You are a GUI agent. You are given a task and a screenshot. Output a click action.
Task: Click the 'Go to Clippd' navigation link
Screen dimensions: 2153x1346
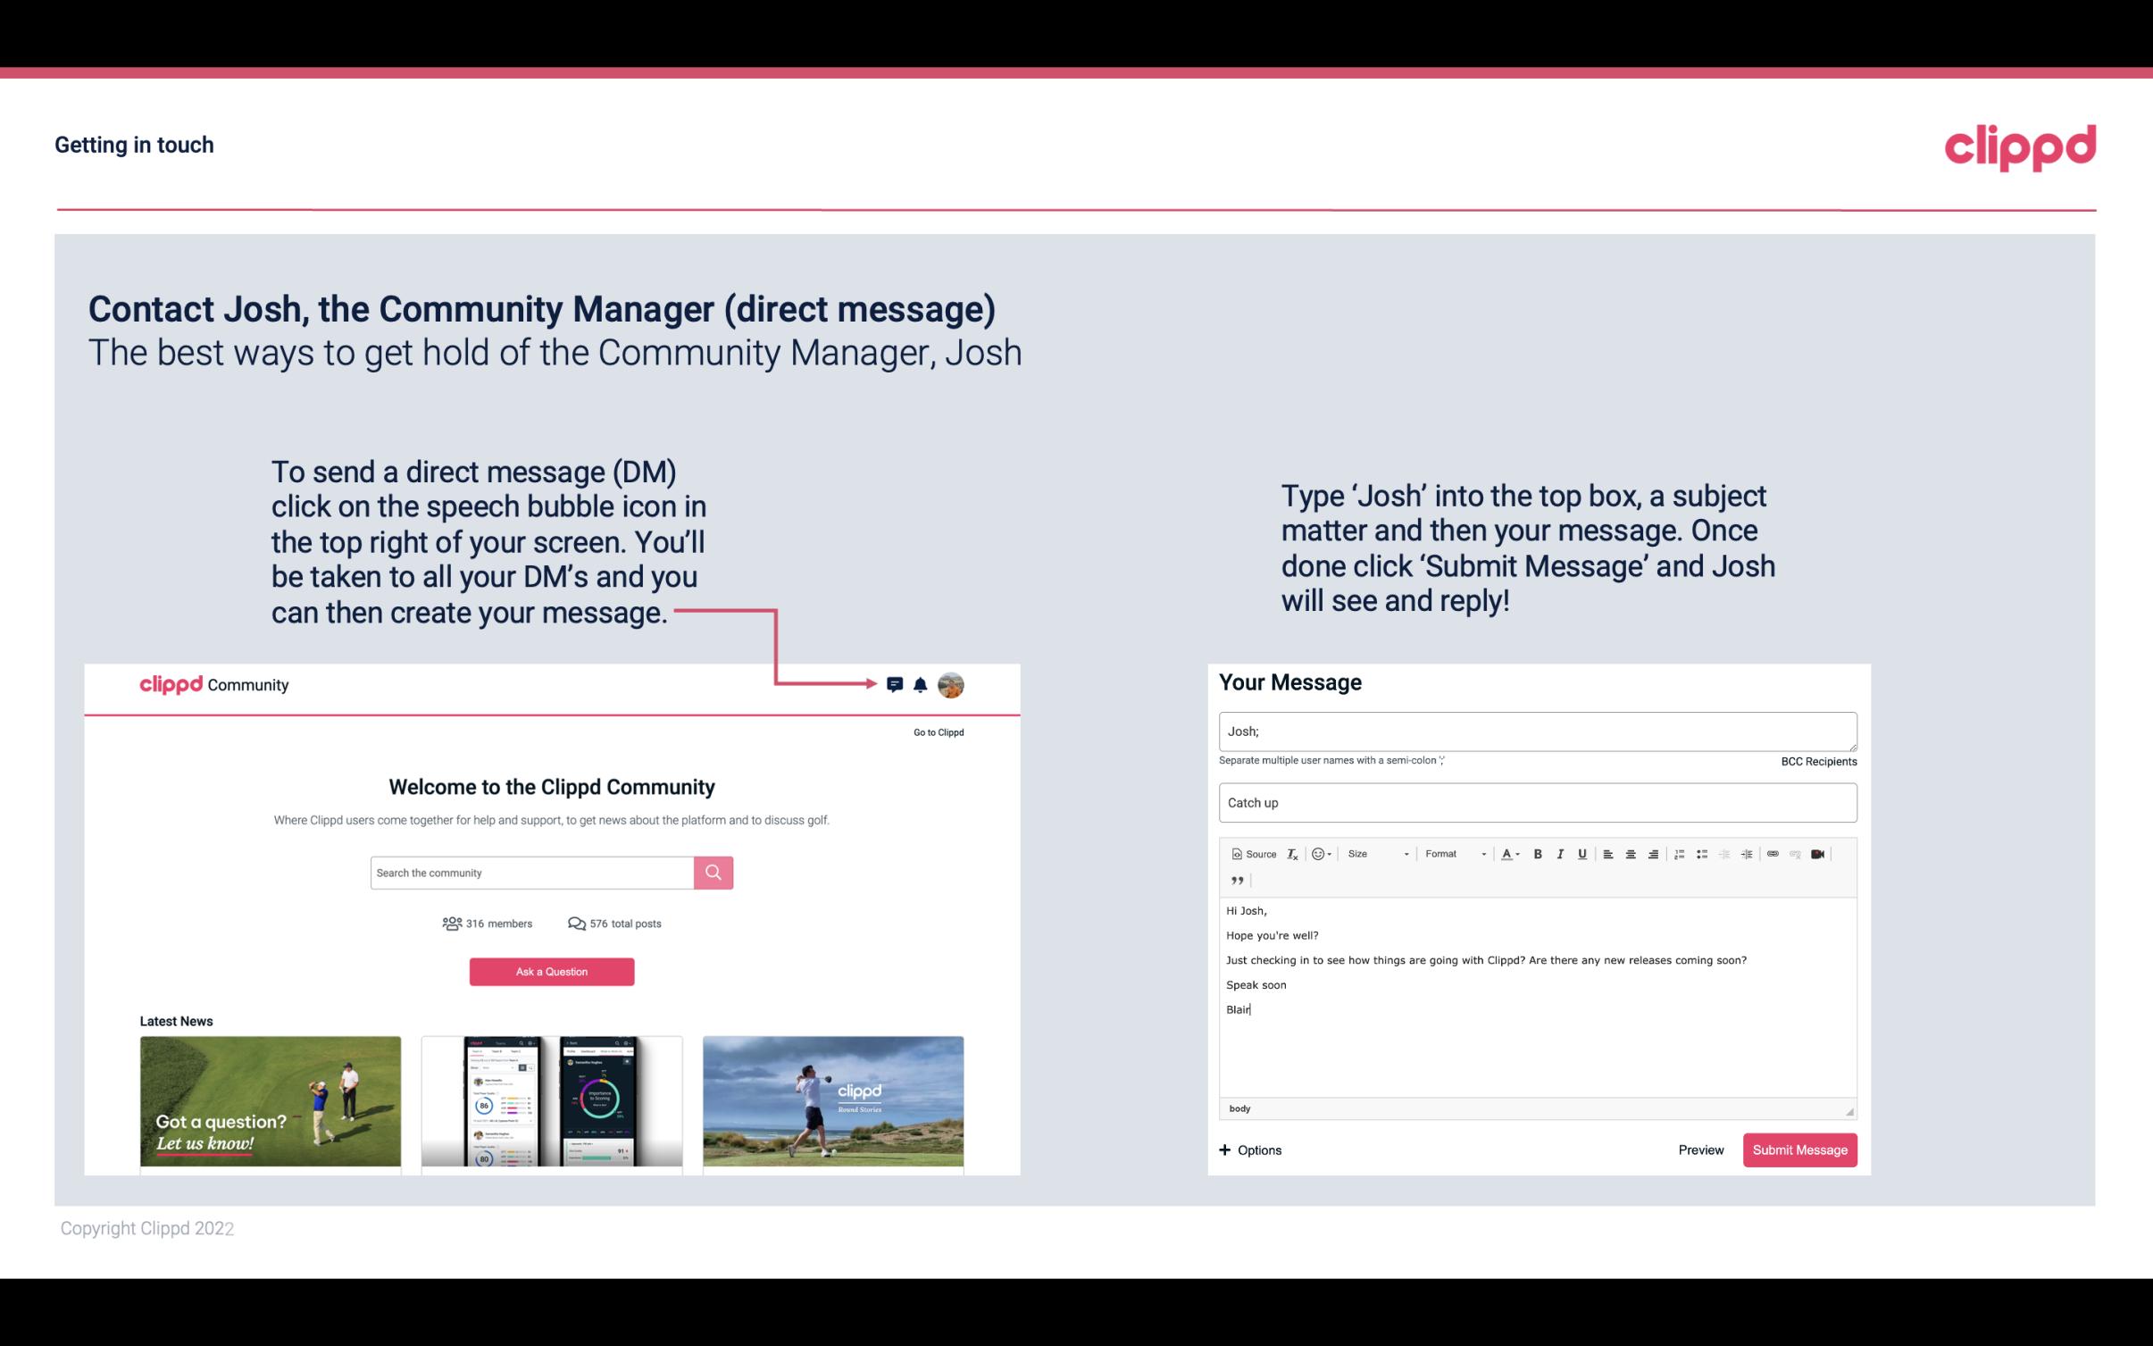(x=935, y=732)
